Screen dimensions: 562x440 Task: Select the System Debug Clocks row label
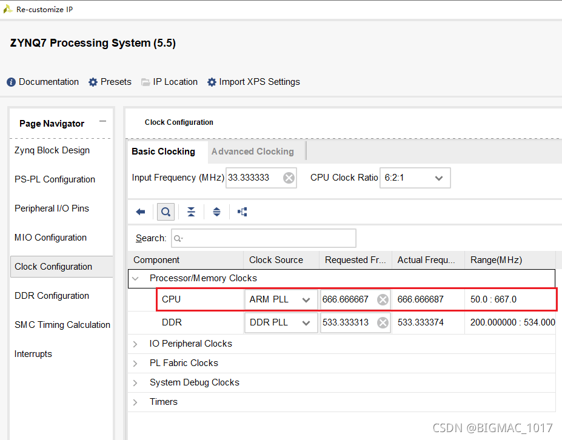pos(195,382)
